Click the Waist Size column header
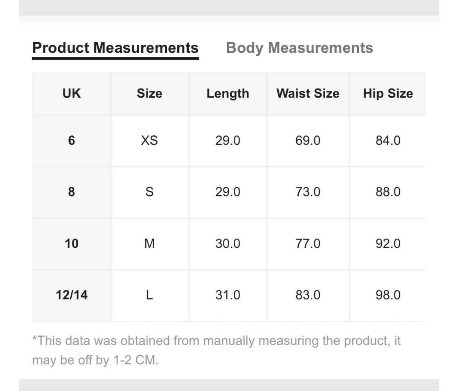The height and width of the screenshot is (391, 458). pos(308,94)
